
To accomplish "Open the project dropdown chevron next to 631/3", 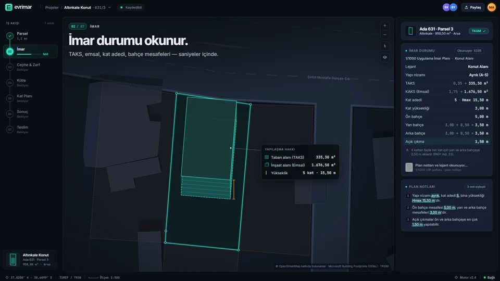I will click(x=110, y=7).
